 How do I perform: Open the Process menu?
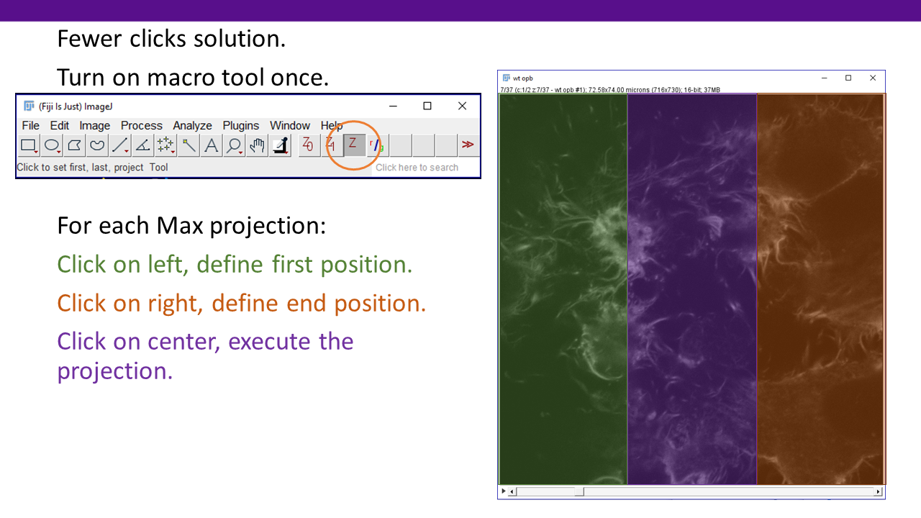click(141, 126)
